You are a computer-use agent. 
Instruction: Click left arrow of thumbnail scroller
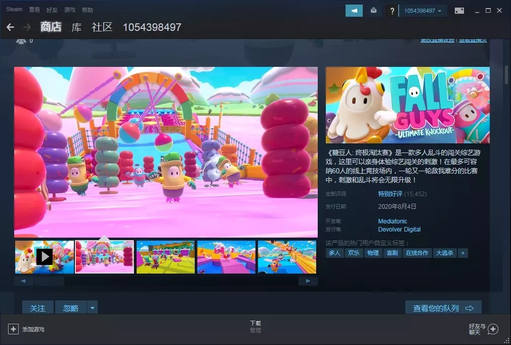click(x=23, y=281)
